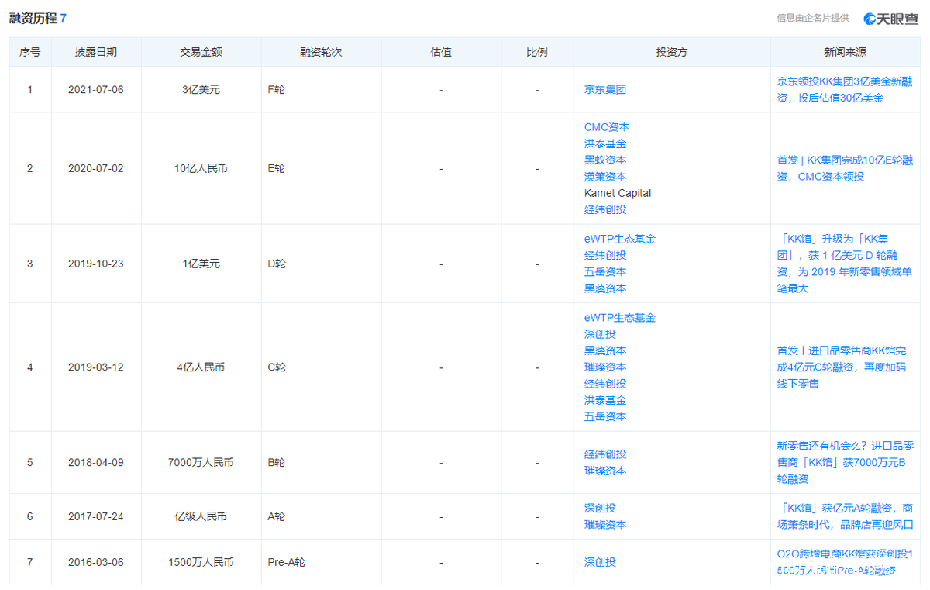Screen dimensions: 930x590
Task: Select amount cell 10亿人民币
Action: pyautogui.click(x=201, y=168)
